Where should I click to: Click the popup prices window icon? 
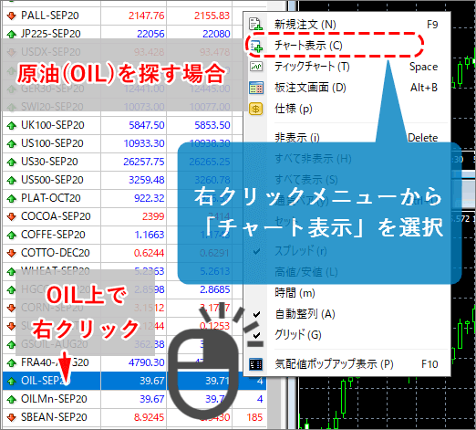(255, 364)
